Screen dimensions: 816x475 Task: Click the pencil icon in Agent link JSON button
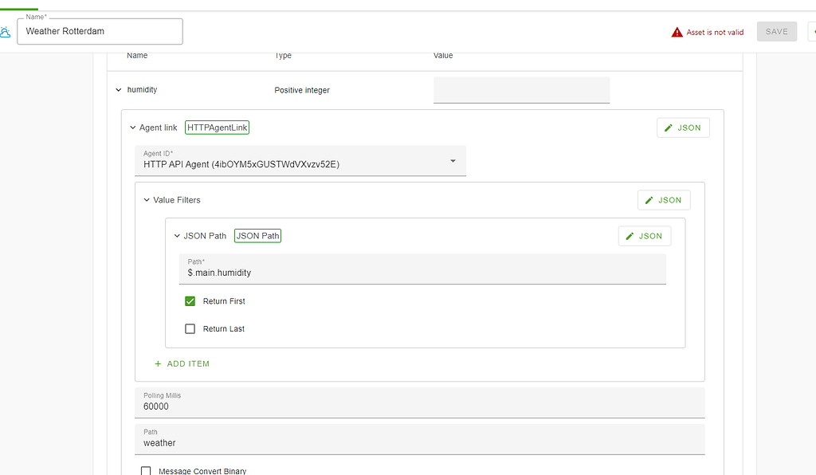pyautogui.click(x=669, y=128)
